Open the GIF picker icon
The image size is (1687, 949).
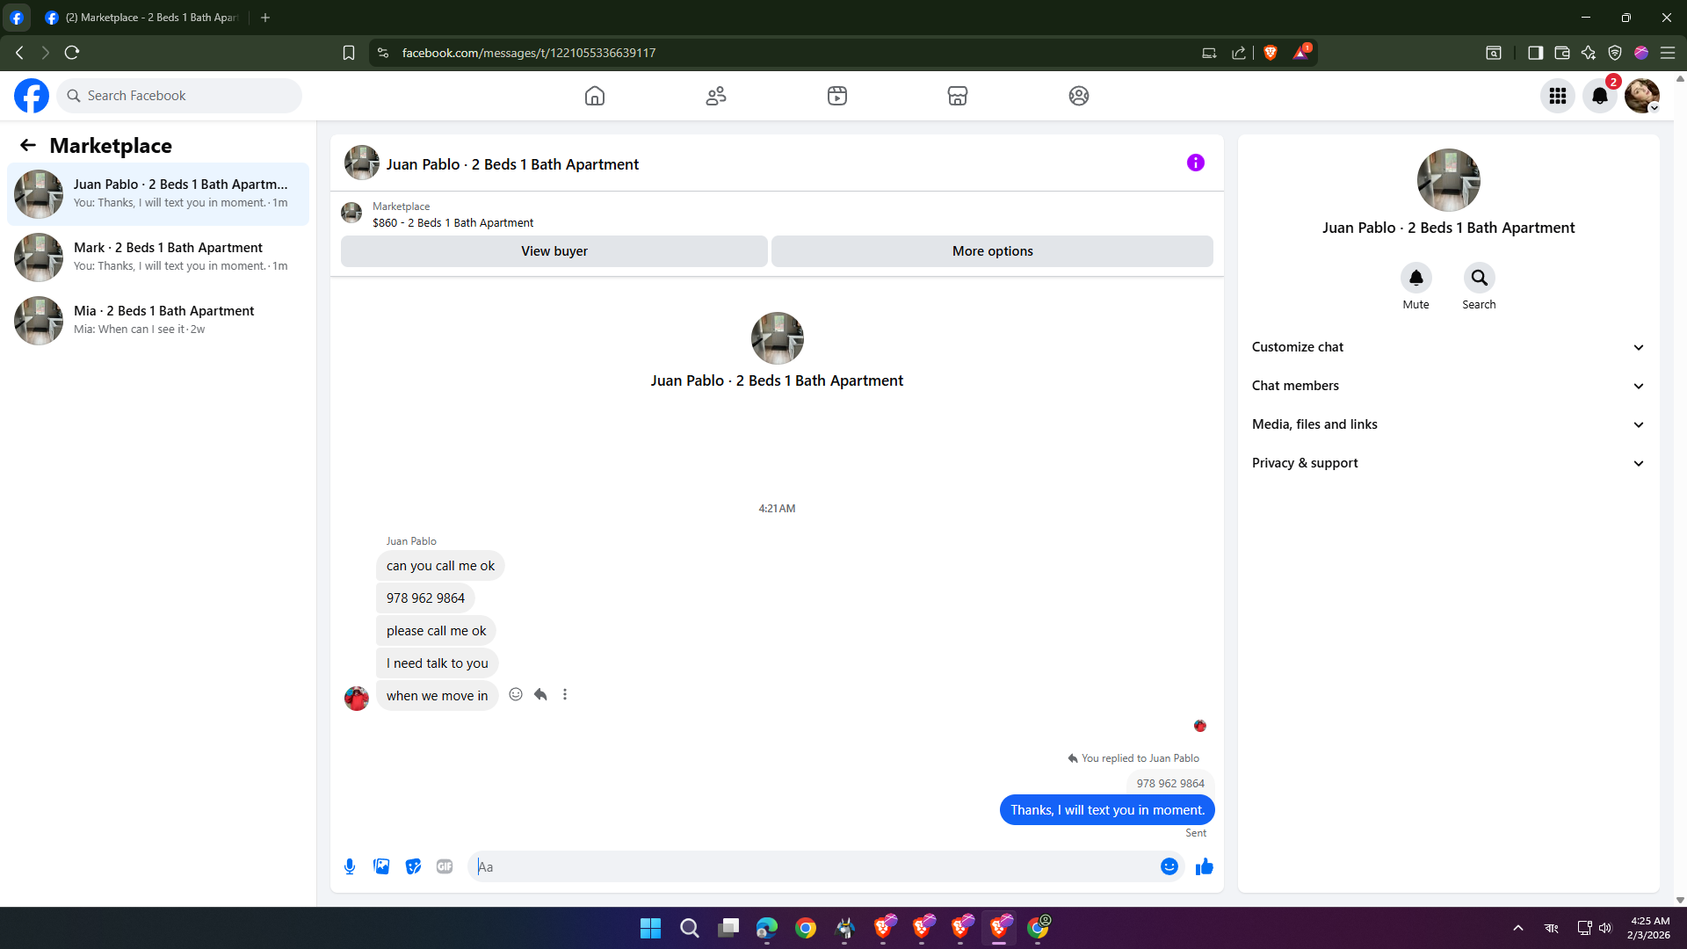tap(445, 866)
